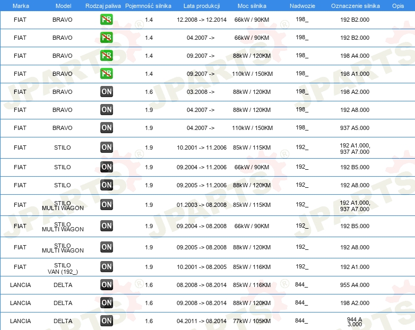415x330 pixels.
Task: Click the ON icon in the Multi Wagon 01.2003 row
Action: [x=106, y=204]
